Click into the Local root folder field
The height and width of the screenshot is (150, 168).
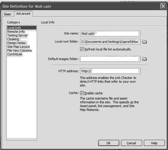click(x=110, y=42)
